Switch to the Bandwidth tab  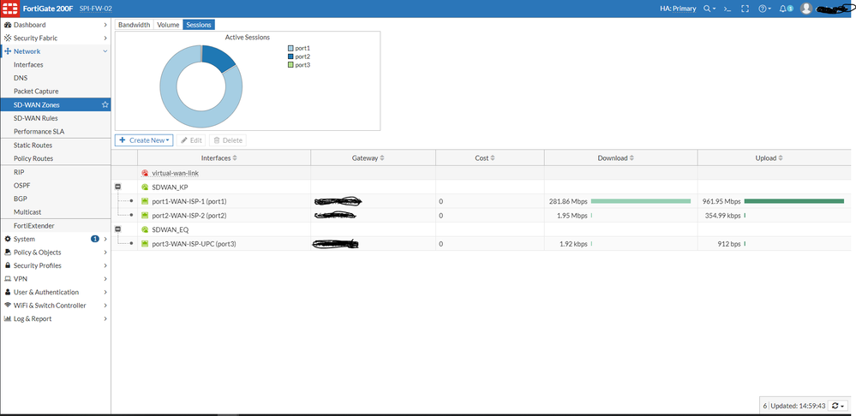[135, 25]
